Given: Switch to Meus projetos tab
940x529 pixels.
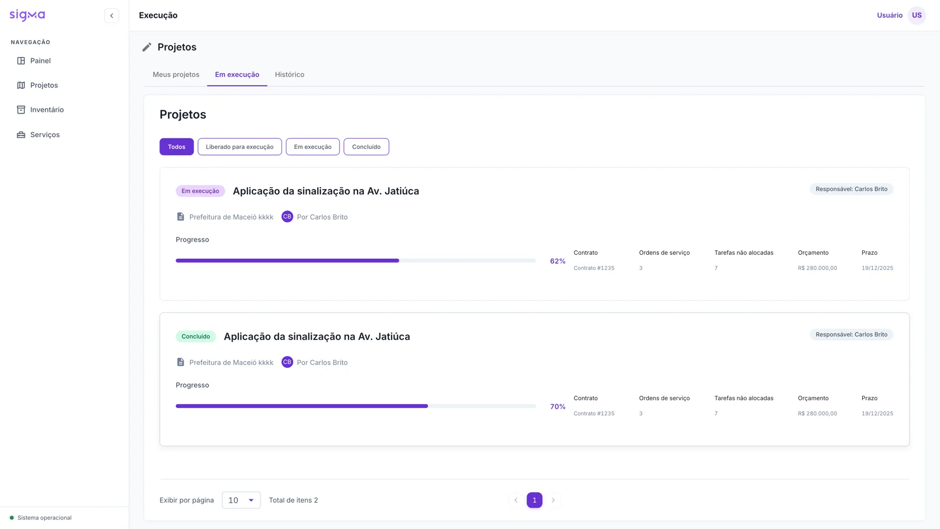Looking at the screenshot, I should coord(176,74).
